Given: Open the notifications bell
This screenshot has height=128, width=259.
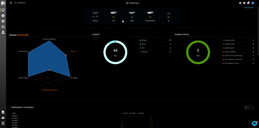Looking at the screenshot, I should [248, 3].
